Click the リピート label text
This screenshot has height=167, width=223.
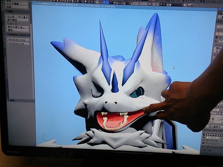[13, 23]
